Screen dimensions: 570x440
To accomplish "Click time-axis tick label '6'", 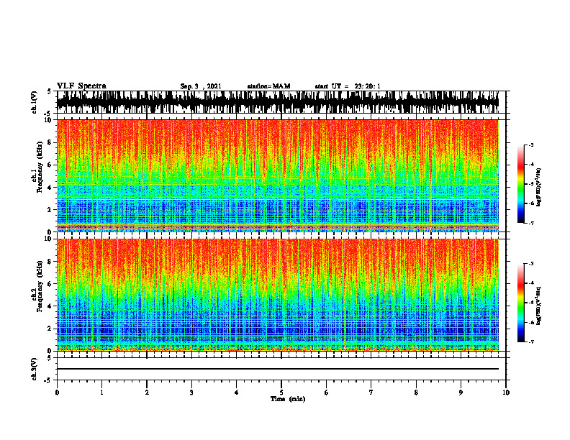I will point(326,393).
